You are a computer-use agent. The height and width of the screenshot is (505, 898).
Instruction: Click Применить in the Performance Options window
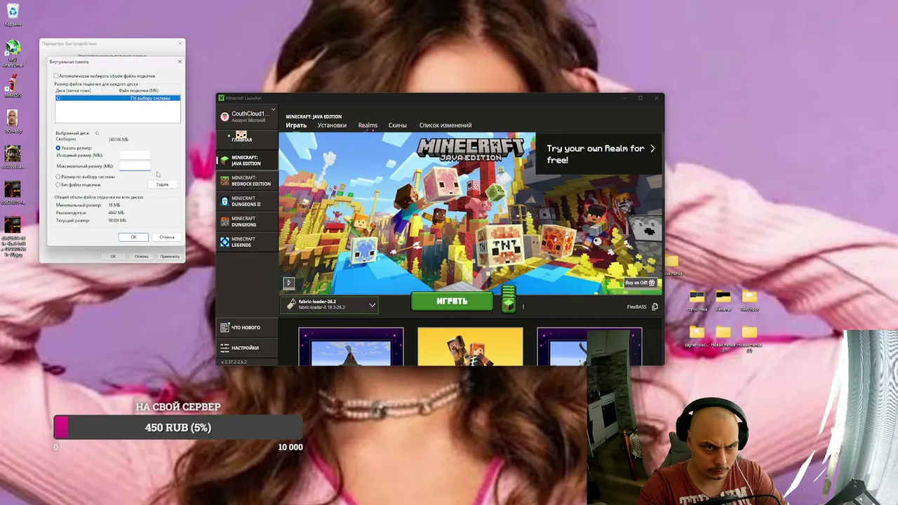point(170,257)
